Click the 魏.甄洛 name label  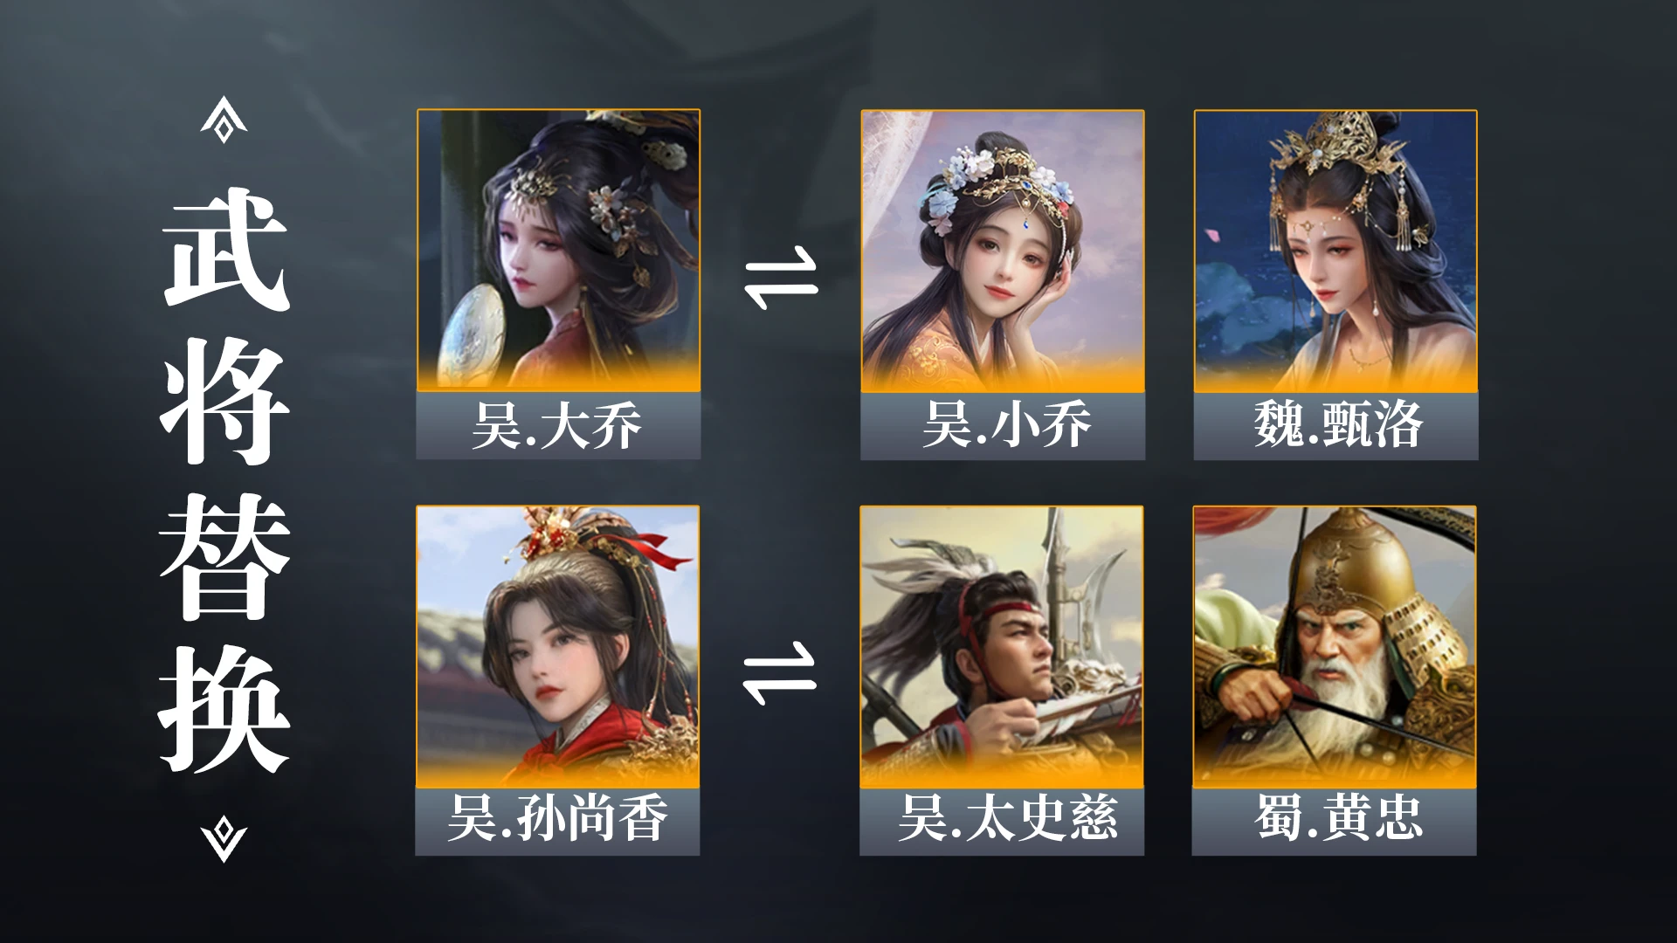(x=1335, y=426)
